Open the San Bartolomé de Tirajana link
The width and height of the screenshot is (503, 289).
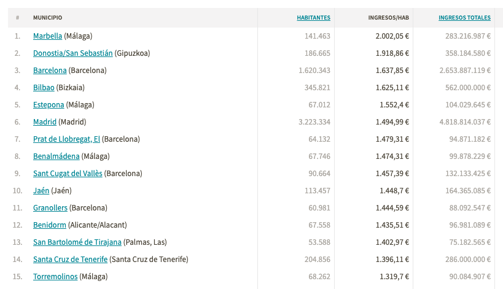tap(77, 242)
